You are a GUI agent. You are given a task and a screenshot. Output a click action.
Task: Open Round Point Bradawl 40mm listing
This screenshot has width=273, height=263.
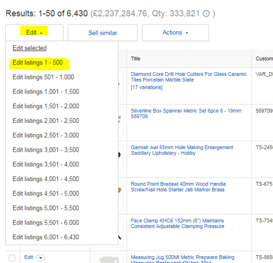pyautogui.click(x=178, y=187)
